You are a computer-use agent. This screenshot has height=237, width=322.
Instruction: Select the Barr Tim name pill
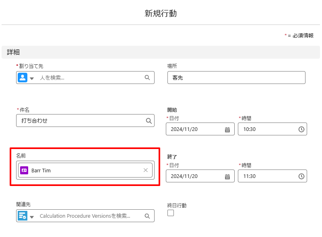pos(85,170)
